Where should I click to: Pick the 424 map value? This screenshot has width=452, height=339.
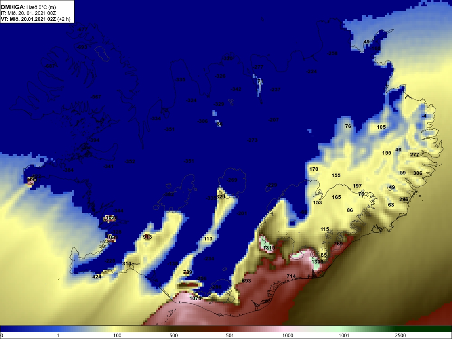(x=97, y=277)
